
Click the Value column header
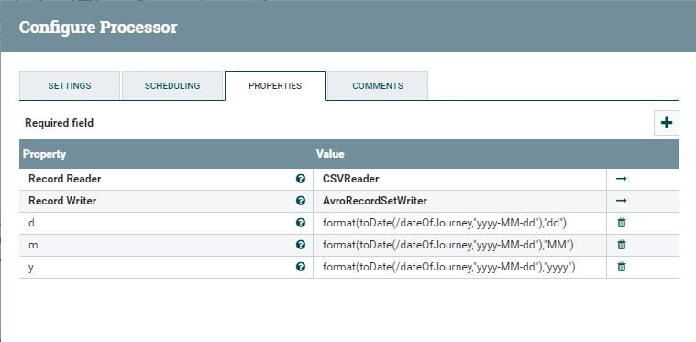330,154
